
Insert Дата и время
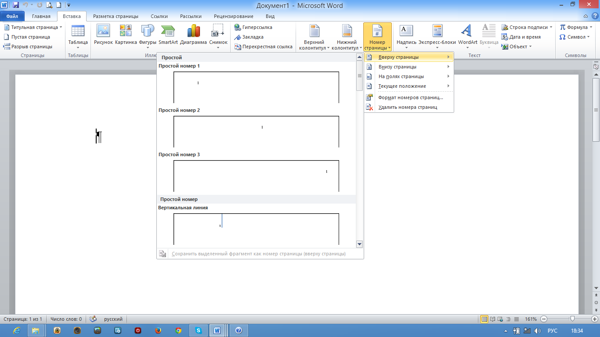pyautogui.click(x=521, y=37)
